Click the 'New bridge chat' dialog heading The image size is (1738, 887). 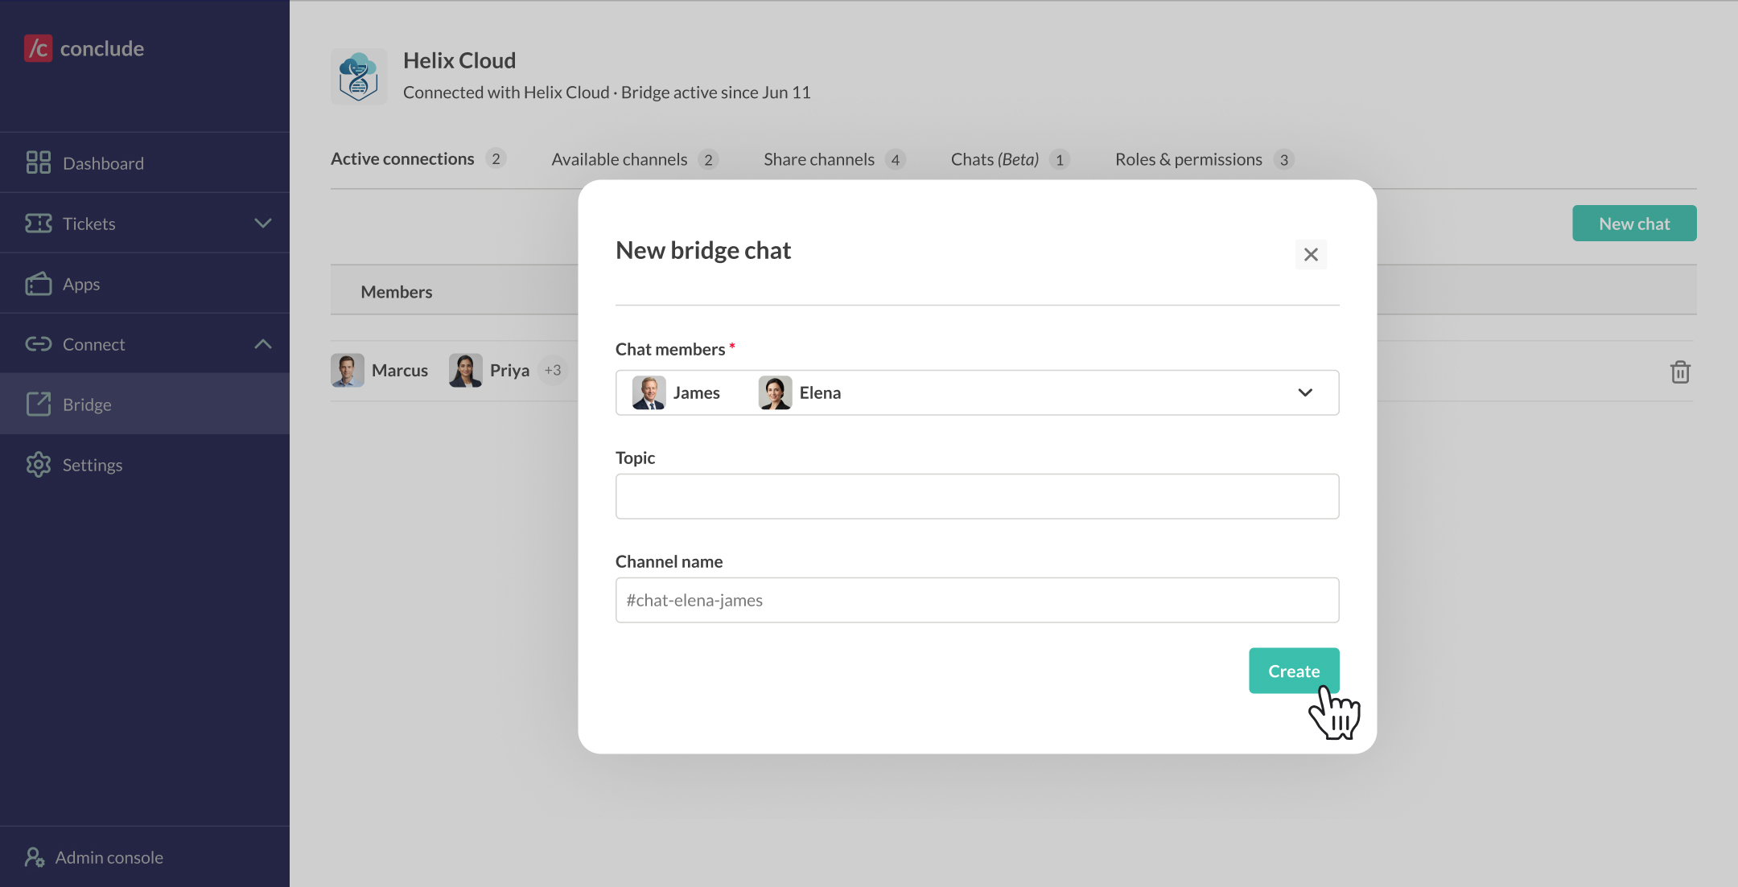(703, 250)
